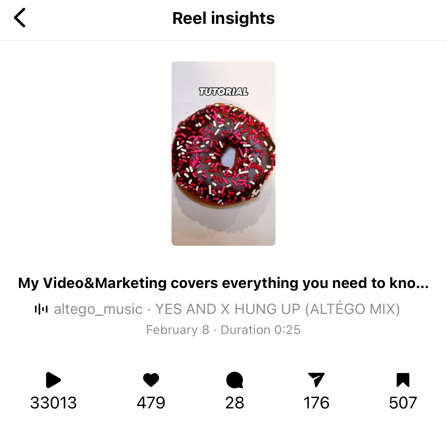Tap the saves bookmark icon
The width and height of the screenshot is (447, 442).
click(403, 380)
